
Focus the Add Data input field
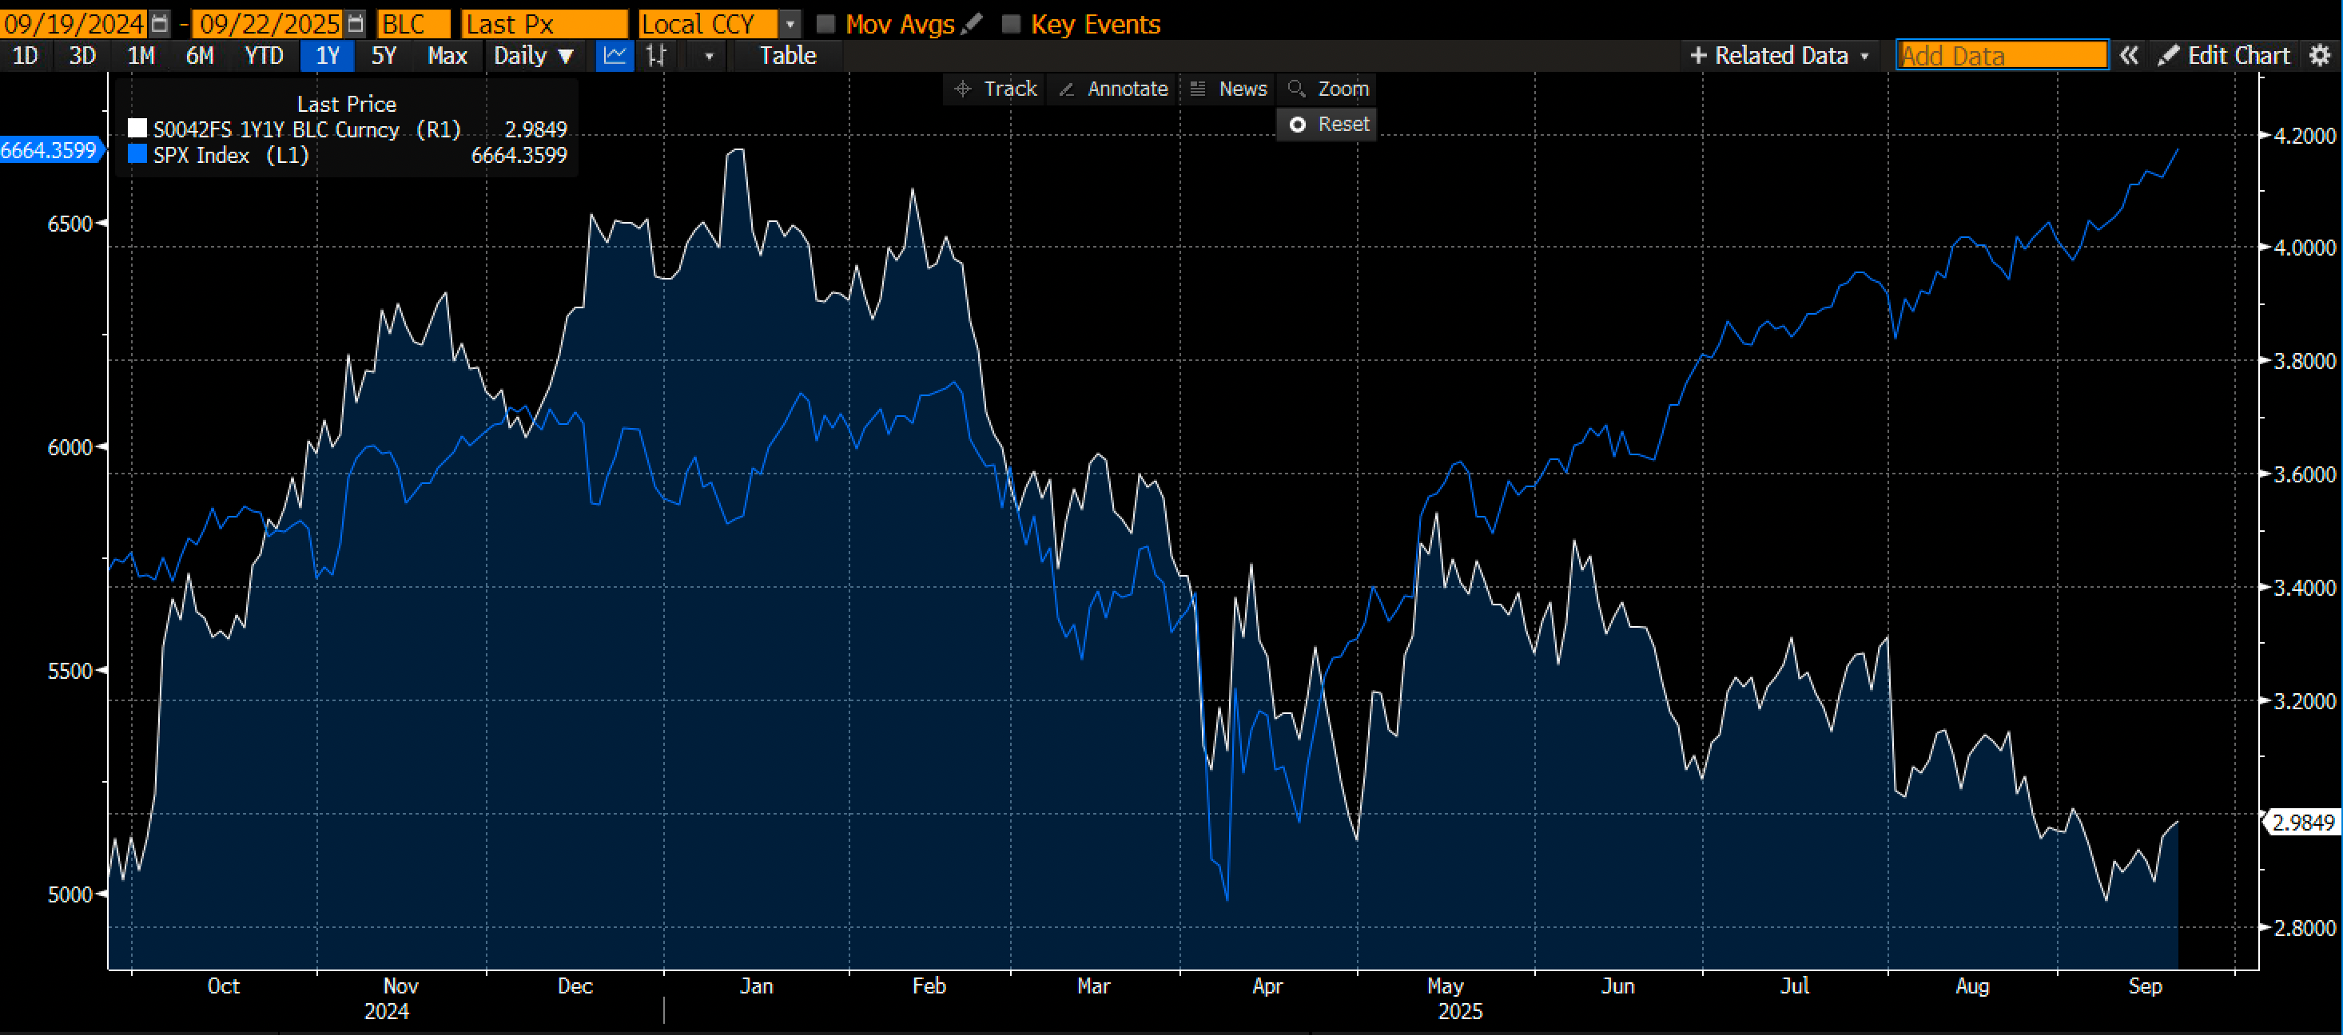pyautogui.click(x=2001, y=55)
